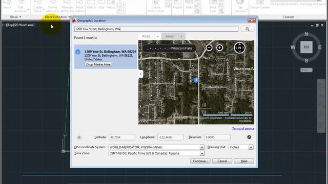Click the viewport [-] controls label
The width and height of the screenshot is (328, 184).
(4, 25)
